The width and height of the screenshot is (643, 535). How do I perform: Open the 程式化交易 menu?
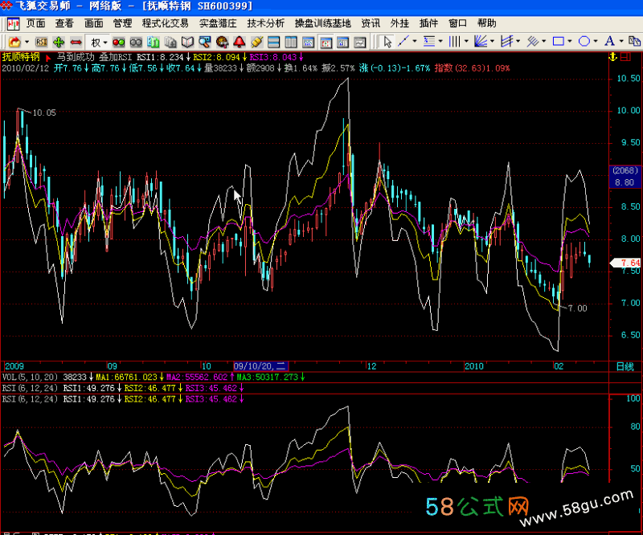[x=166, y=24]
